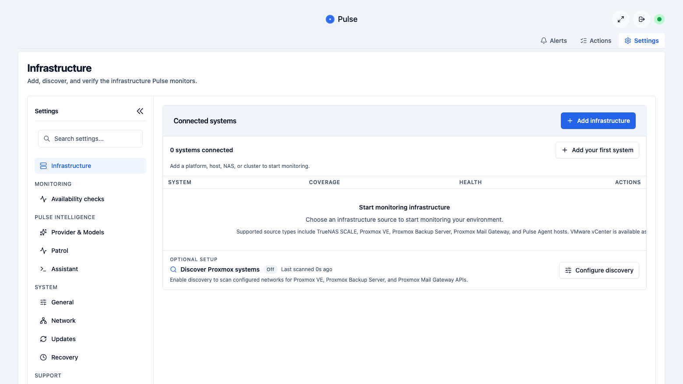The height and width of the screenshot is (384, 683).
Task: Click the Pulse logo icon
Action: 330,19
